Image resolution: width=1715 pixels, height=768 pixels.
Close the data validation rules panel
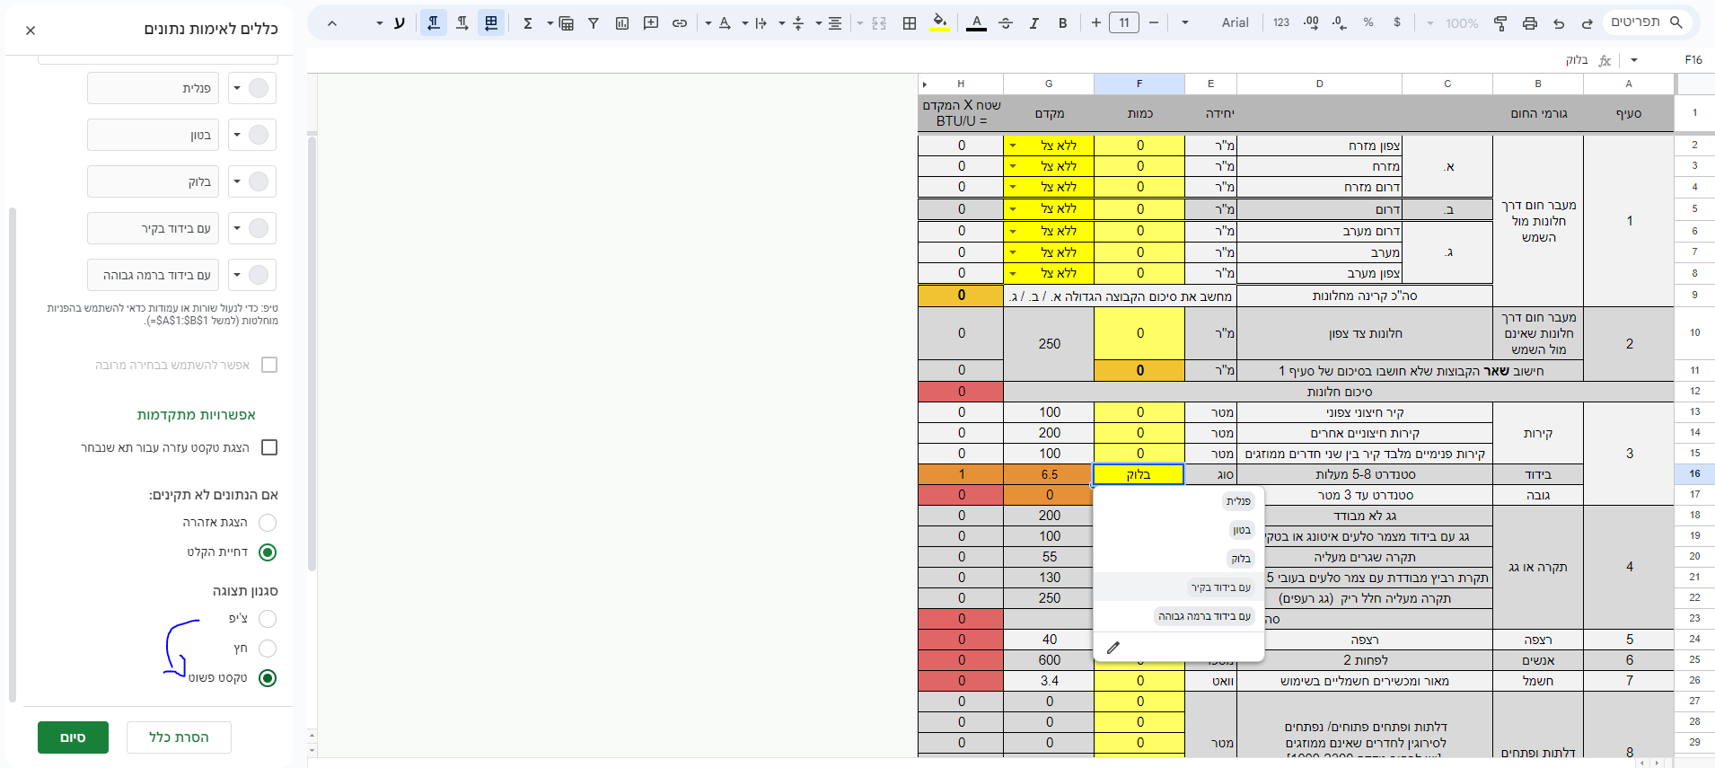click(31, 31)
